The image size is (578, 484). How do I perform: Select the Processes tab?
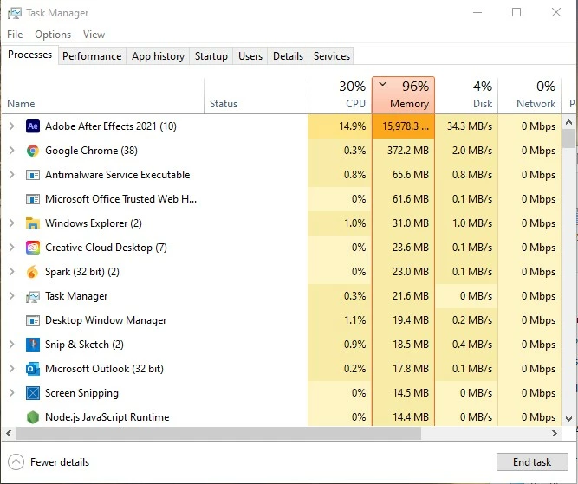click(29, 55)
